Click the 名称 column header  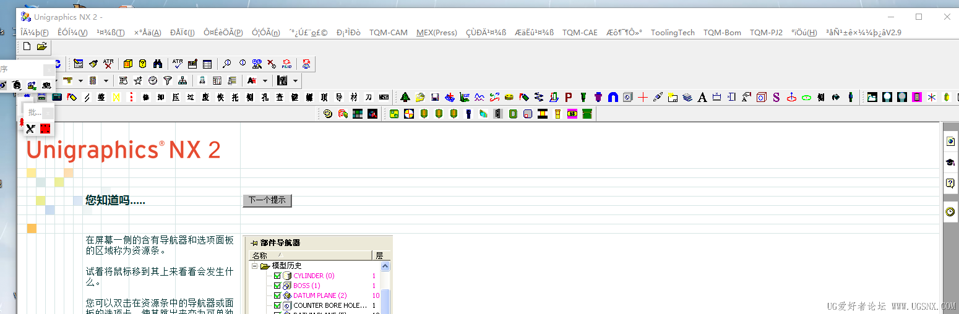(x=310, y=255)
